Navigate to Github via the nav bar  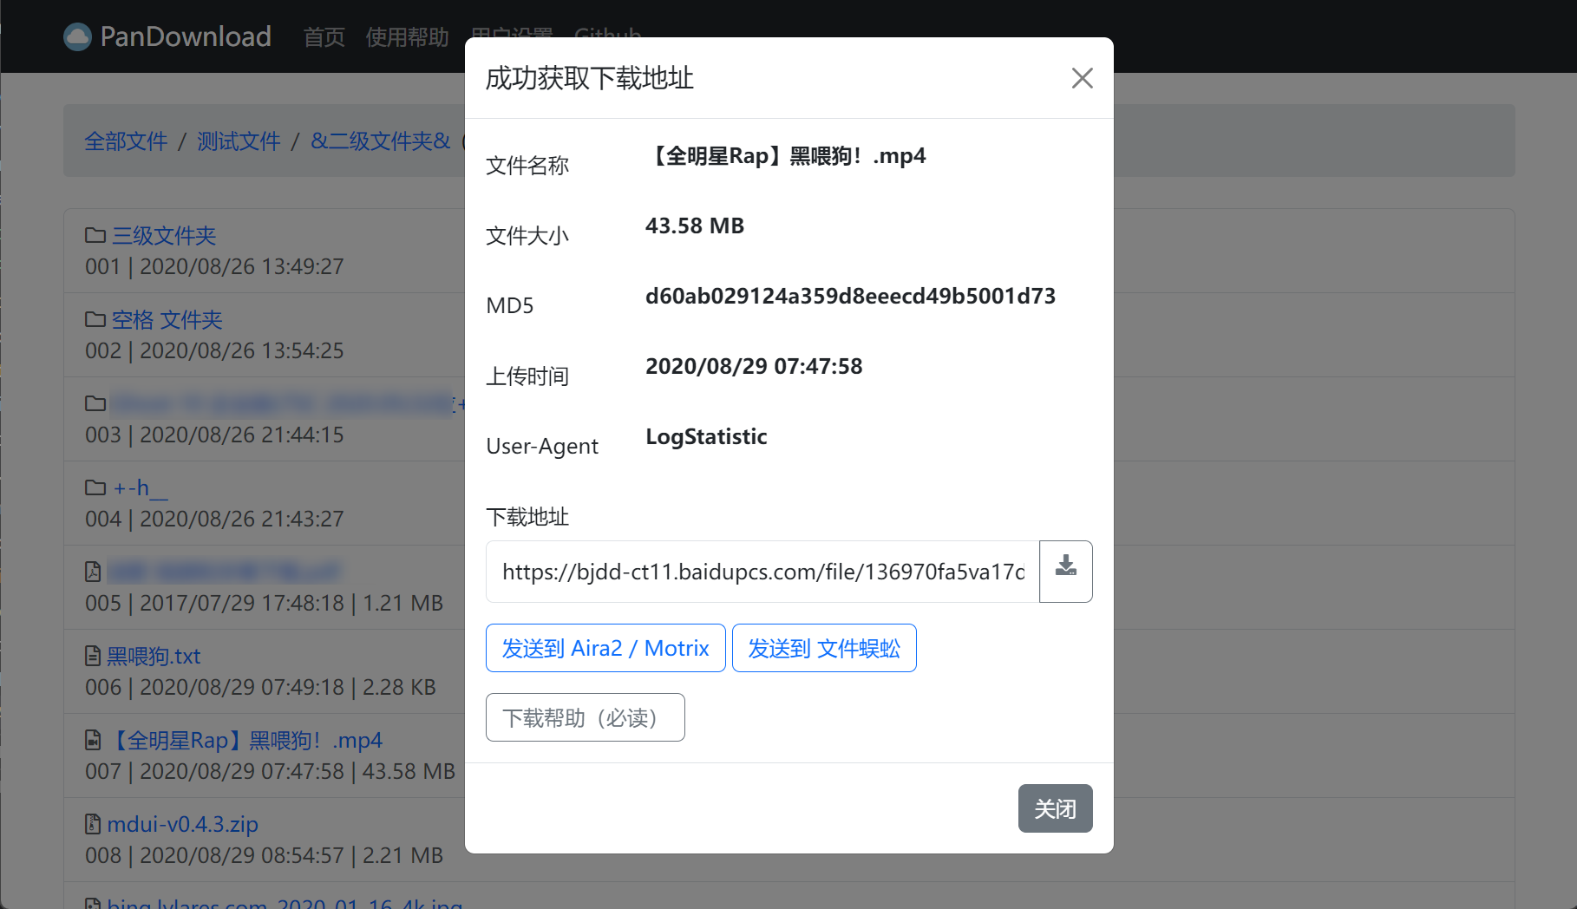tap(607, 36)
